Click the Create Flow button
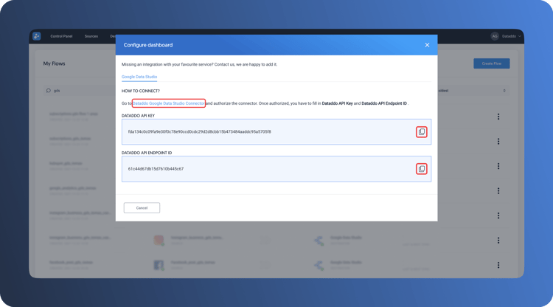 pos(492,63)
